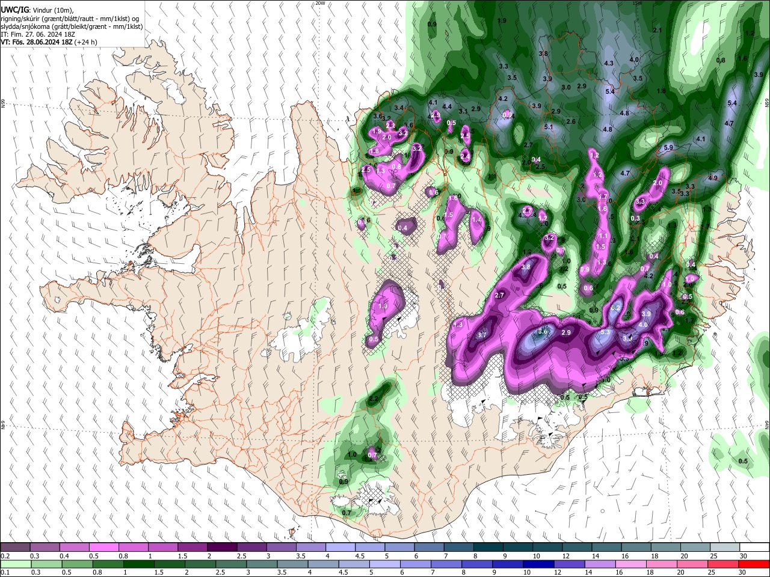The height and width of the screenshot is (577, 770).
Task: Click the 'IT: Fim. 27. 06. 2024 18Z' line
Action: pyautogui.click(x=38, y=34)
